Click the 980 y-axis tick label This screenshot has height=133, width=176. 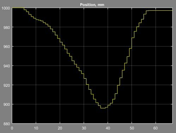tap(7, 28)
